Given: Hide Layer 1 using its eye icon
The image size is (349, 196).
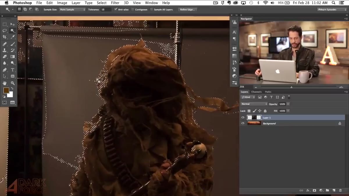Looking at the screenshot, I should point(243,117).
